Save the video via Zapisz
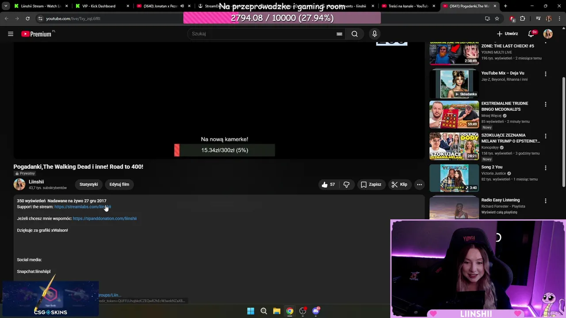 (x=371, y=185)
